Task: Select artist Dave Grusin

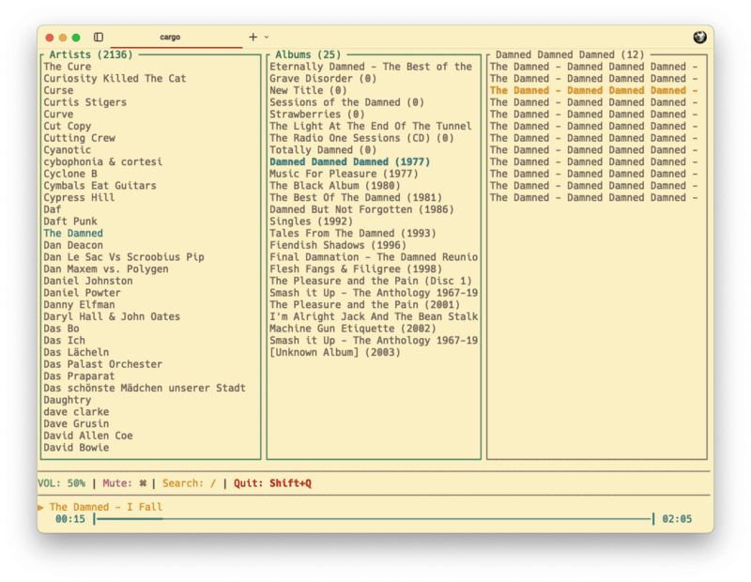Action: tap(77, 424)
